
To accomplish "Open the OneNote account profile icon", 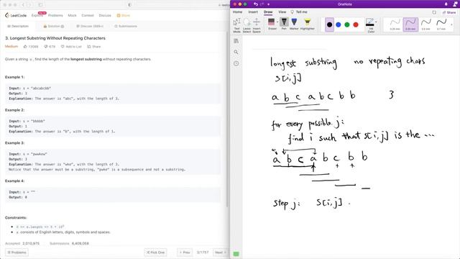I will 456,4.
